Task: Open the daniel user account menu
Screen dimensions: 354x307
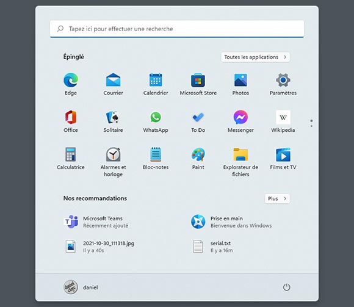Action: pyautogui.click(x=81, y=287)
